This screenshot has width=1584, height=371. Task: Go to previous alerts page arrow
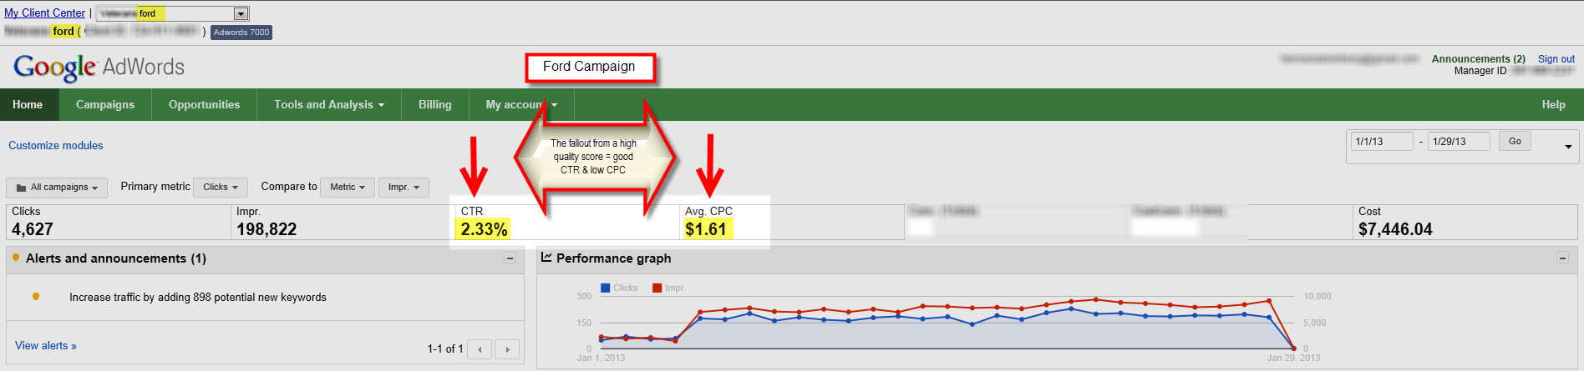click(480, 349)
